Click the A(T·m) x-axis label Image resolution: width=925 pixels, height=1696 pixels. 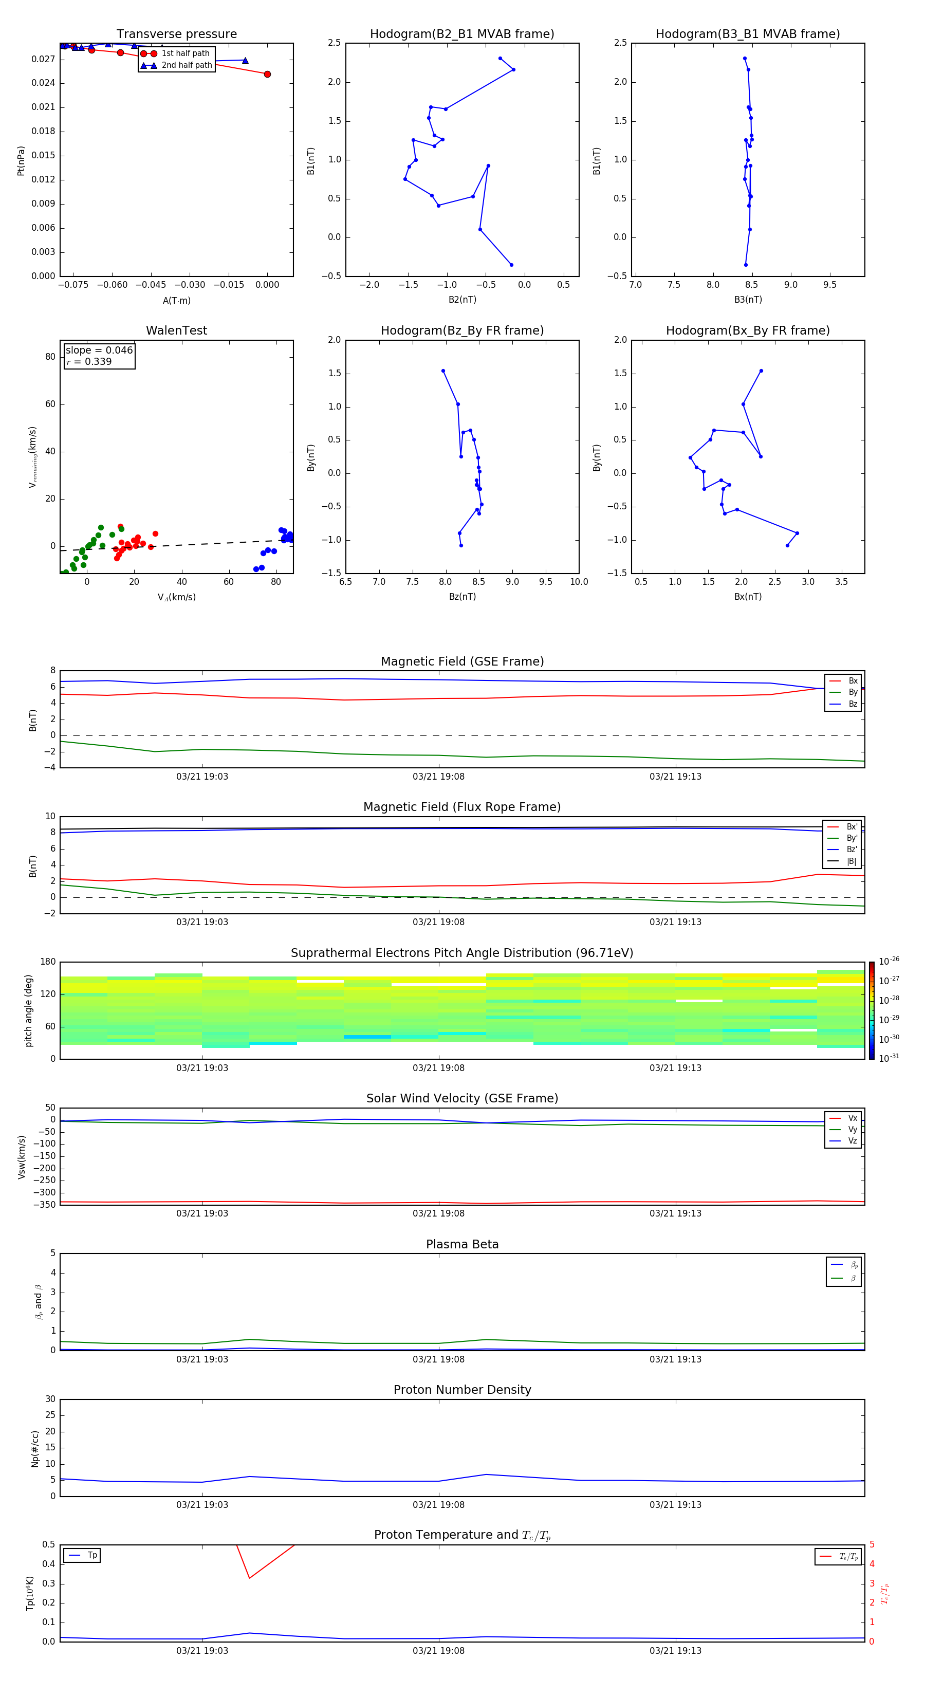tap(176, 301)
